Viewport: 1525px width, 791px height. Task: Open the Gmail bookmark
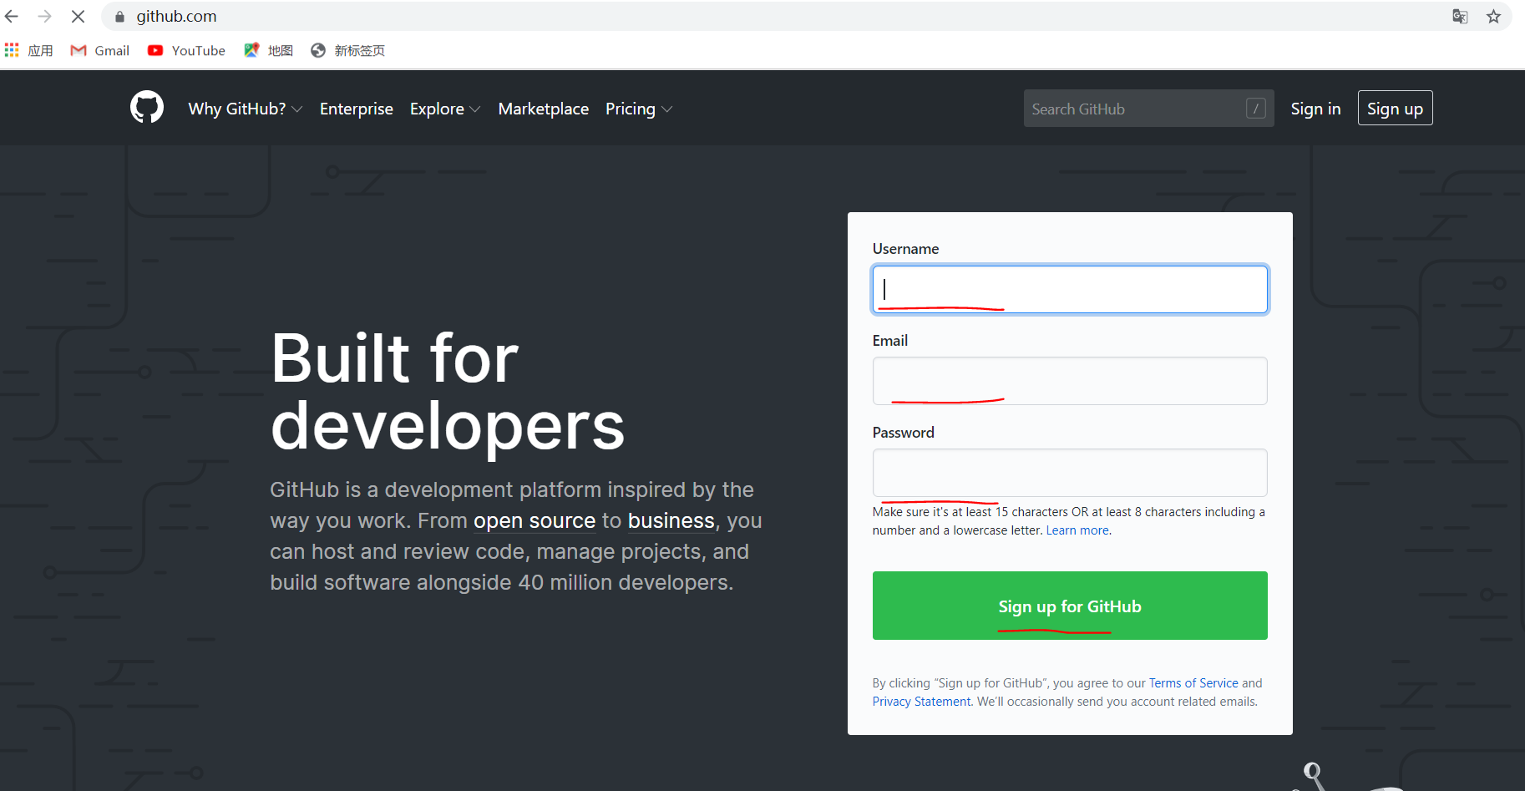click(100, 51)
